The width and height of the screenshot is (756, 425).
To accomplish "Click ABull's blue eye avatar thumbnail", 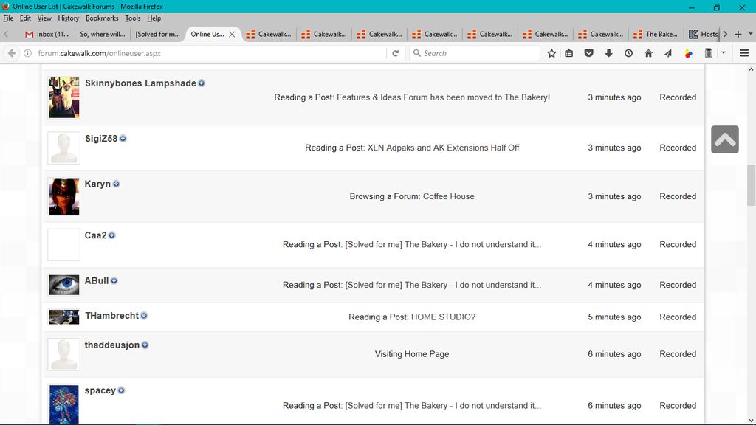I will 64,285.
